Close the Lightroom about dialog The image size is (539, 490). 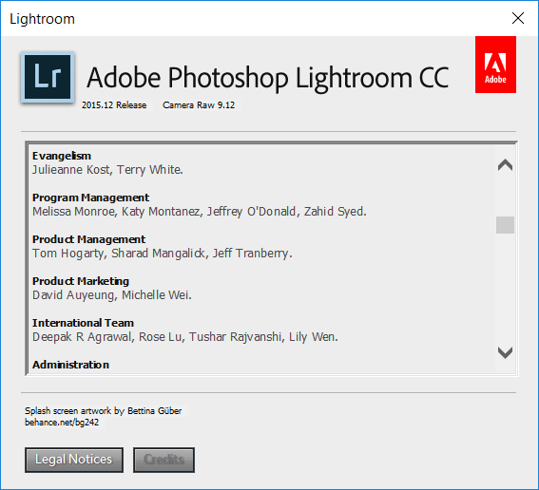pos(518,18)
